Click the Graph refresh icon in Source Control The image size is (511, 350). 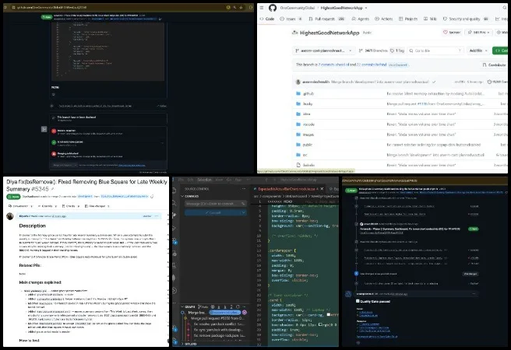[x=238, y=306]
